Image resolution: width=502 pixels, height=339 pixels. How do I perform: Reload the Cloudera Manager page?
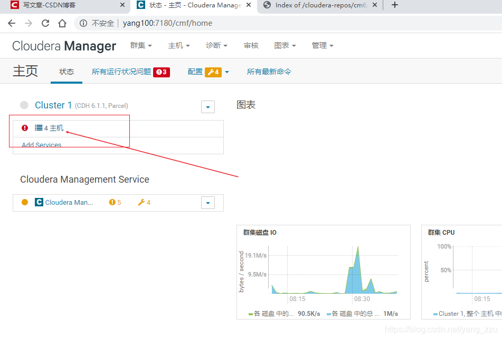(45, 23)
